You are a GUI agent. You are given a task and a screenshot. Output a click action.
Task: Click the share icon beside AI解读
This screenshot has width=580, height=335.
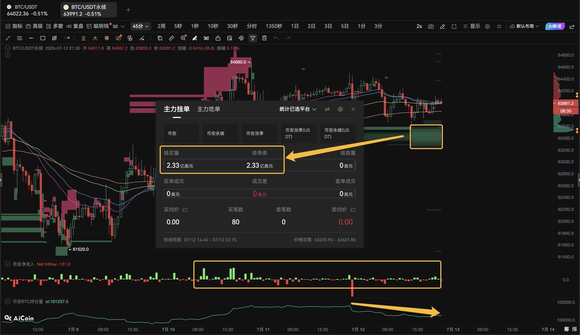point(572,27)
